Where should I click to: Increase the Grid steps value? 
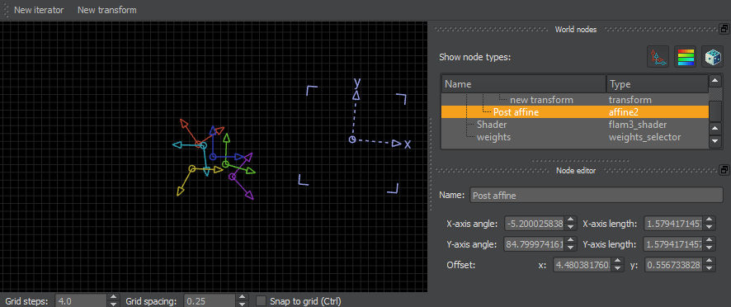coord(114,298)
